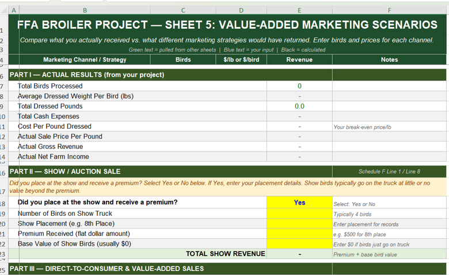Click the sheet title 'FFA BROILER PROJECT' banner
Image resolution: width=449 pixels, height=275 pixels.
click(227, 25)
